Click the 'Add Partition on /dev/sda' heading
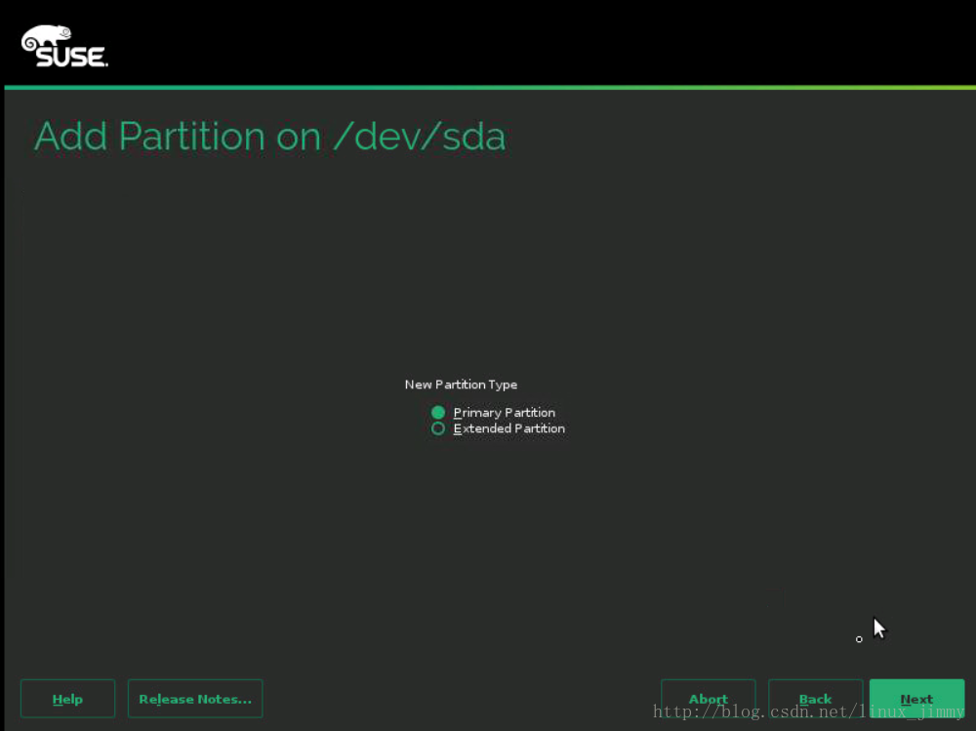Viewport: 976px width, 731px height. (x=269, y=136)
